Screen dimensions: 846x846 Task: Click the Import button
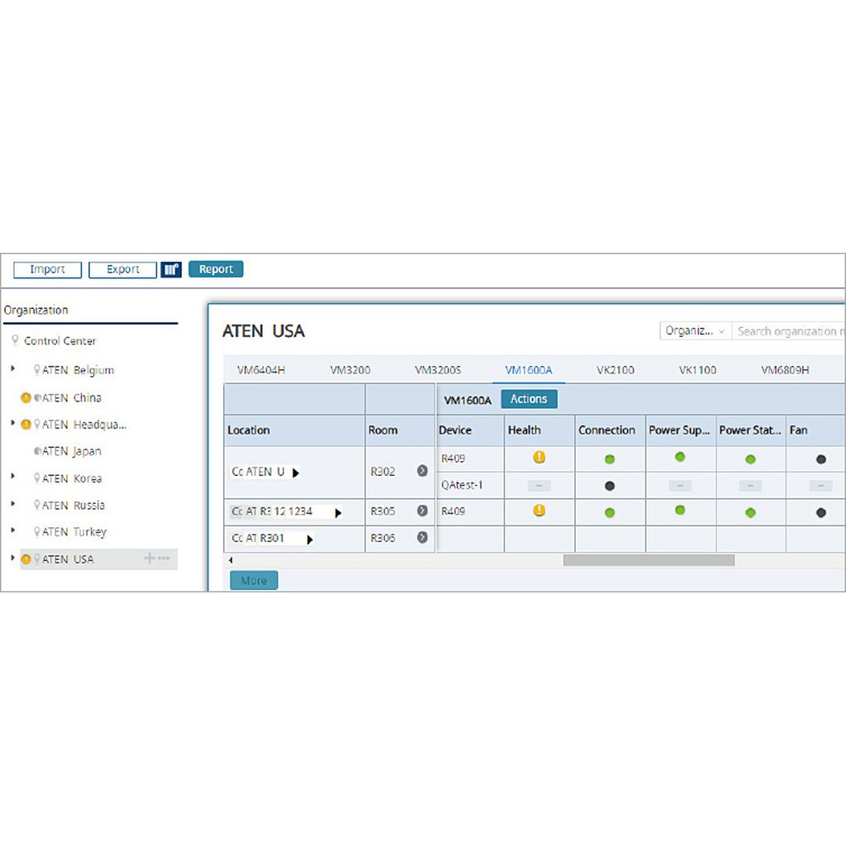(x=46, y=269)
